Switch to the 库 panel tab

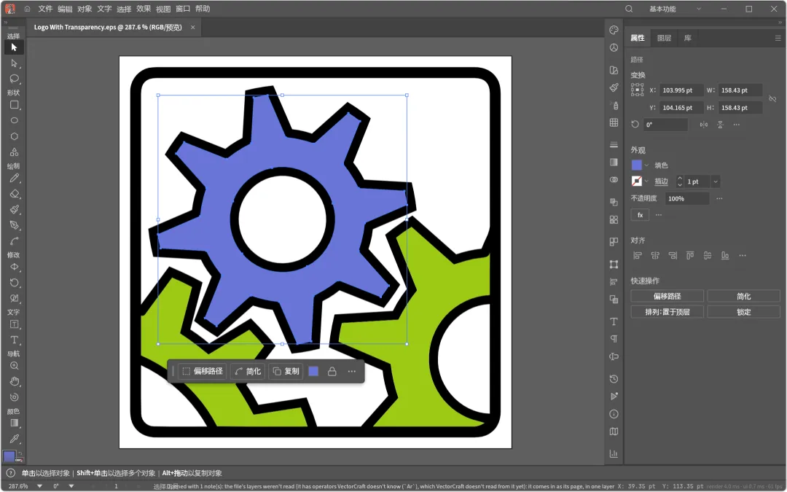688,38
